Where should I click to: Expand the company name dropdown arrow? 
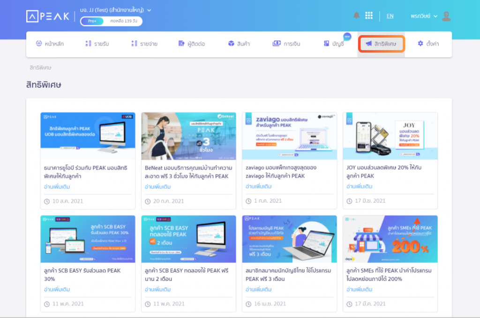pyautogui.click(x=149, y=10)
